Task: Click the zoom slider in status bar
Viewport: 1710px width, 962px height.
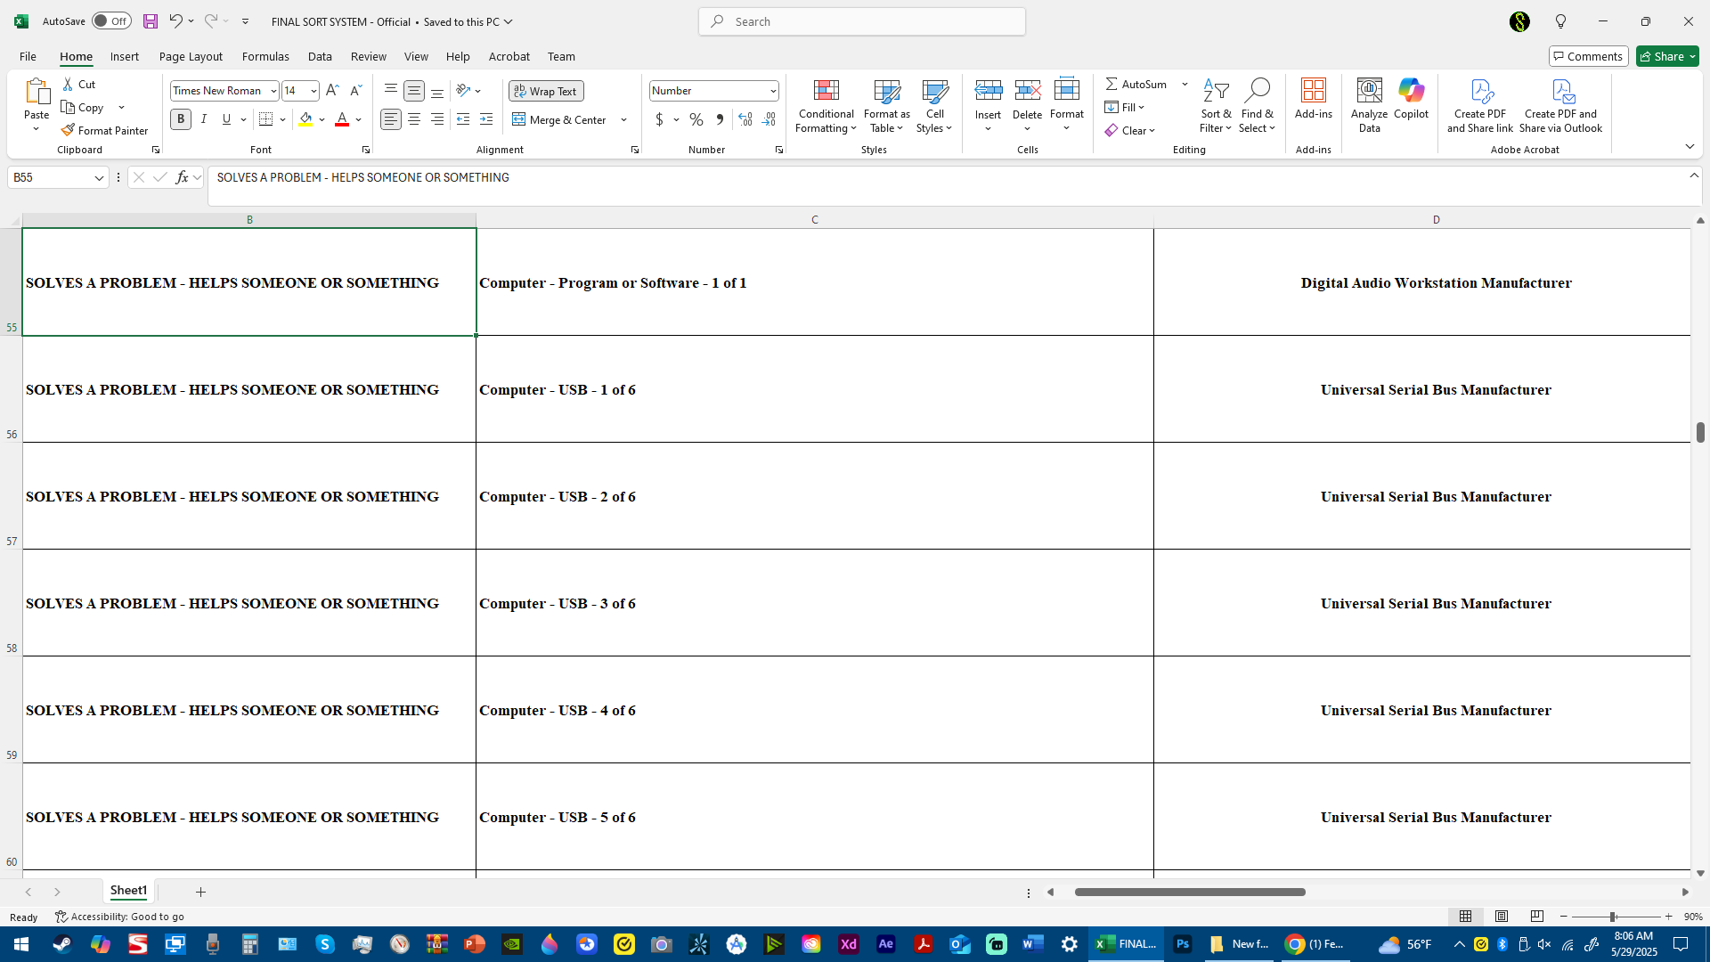Action: [1612, 917]
